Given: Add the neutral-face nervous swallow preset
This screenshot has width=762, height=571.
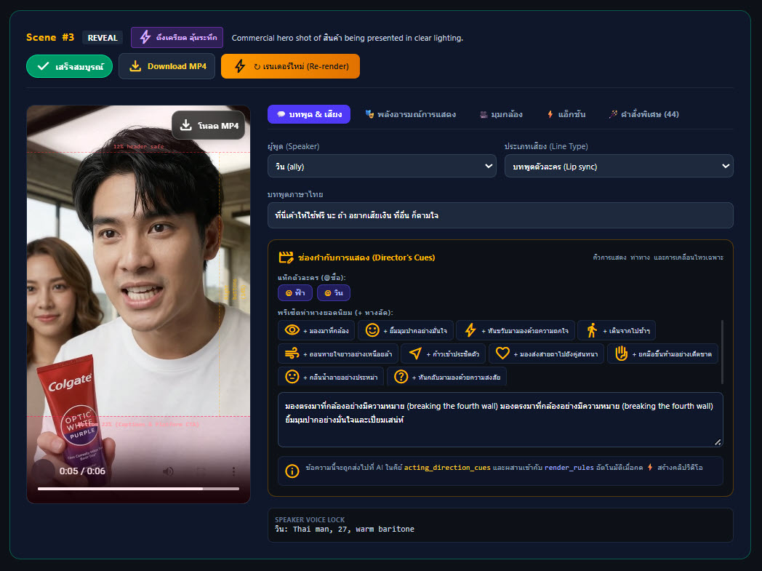Looking at the screenshot, I should (x=331, y=377).
